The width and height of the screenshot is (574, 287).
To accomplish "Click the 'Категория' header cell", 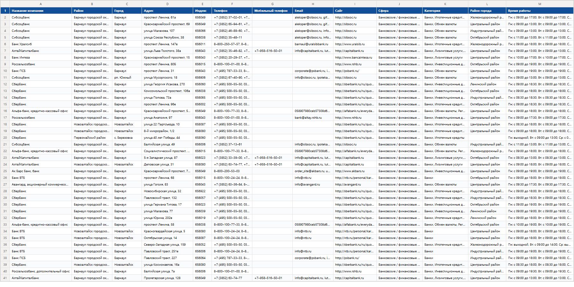I will point(445,10).
